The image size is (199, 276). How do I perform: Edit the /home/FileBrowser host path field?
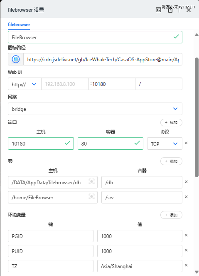tap(53, 197)
